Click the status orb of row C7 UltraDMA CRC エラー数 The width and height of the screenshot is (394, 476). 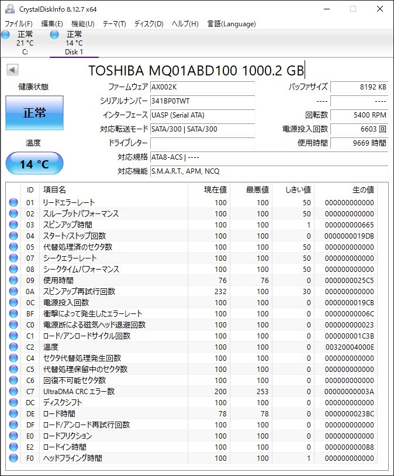[13, 391]
